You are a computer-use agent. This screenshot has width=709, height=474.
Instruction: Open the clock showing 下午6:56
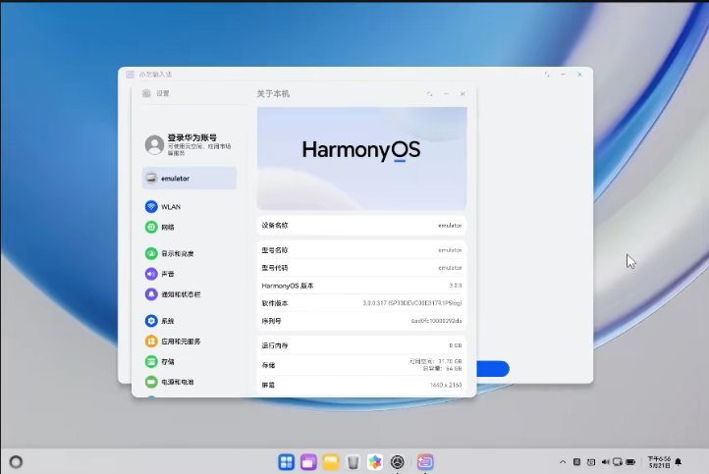coord(659,462)
